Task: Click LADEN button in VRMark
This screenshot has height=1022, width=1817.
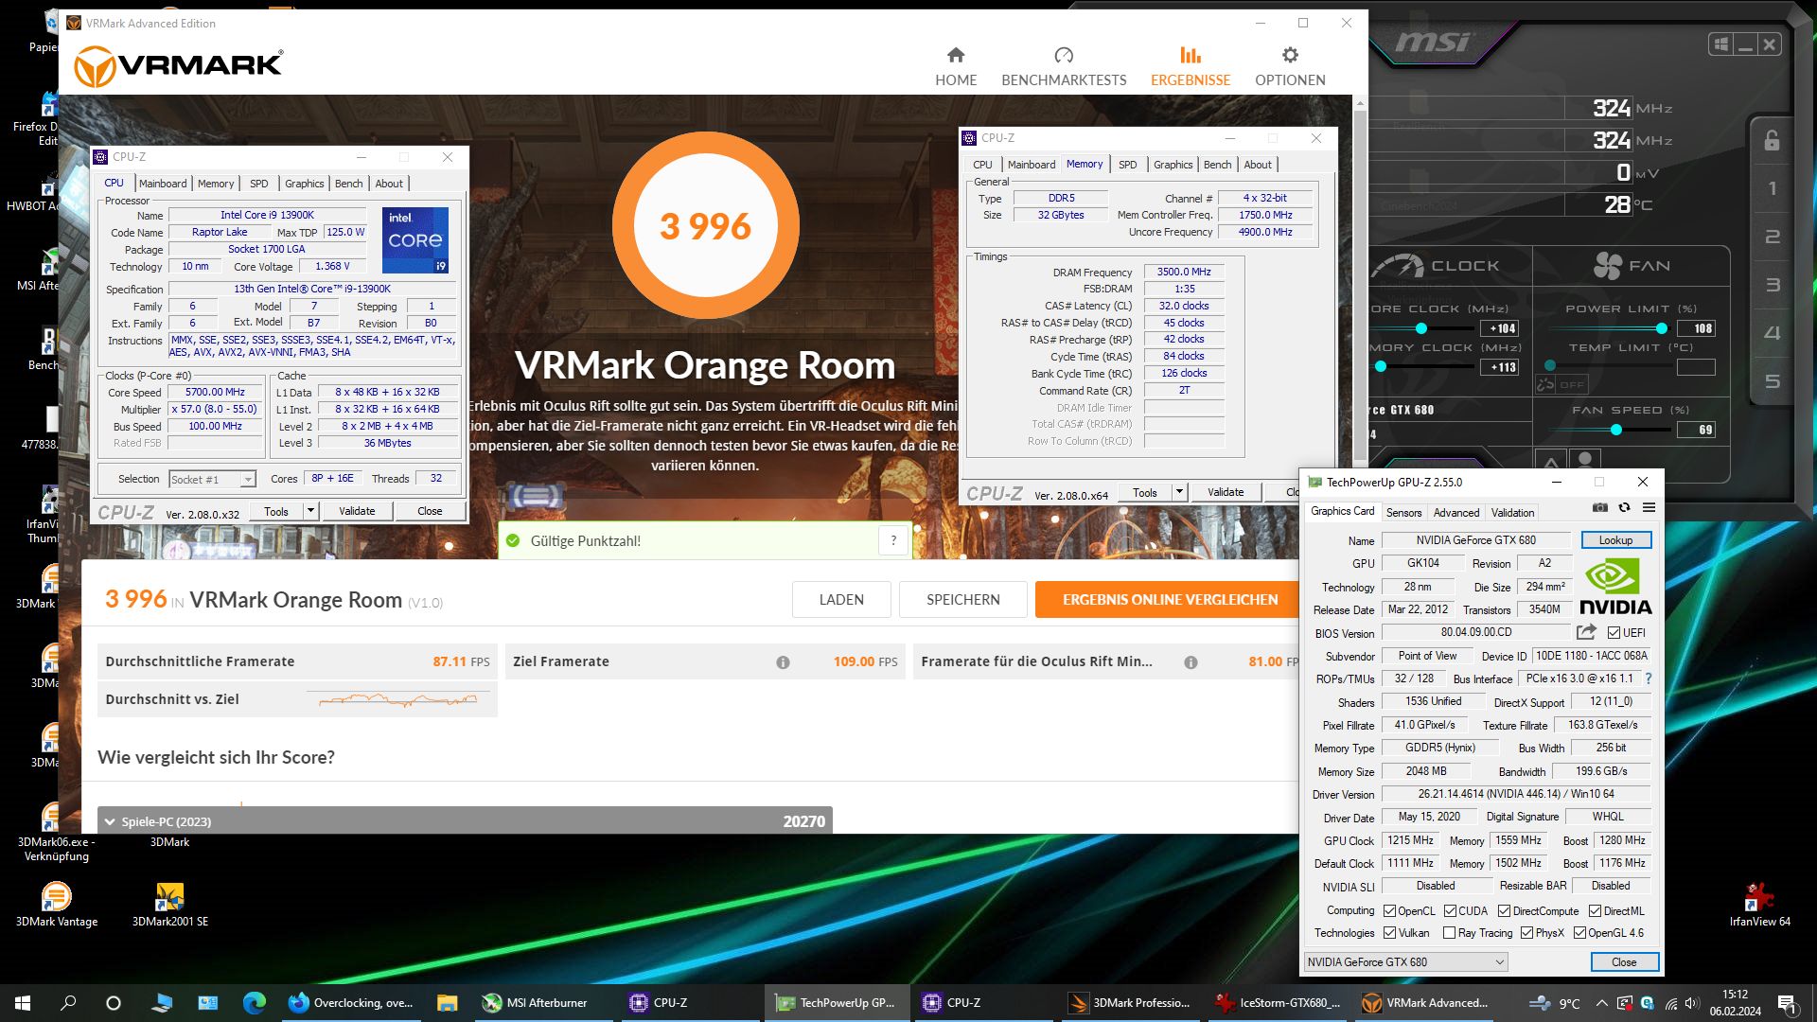Action: (841, 599)
